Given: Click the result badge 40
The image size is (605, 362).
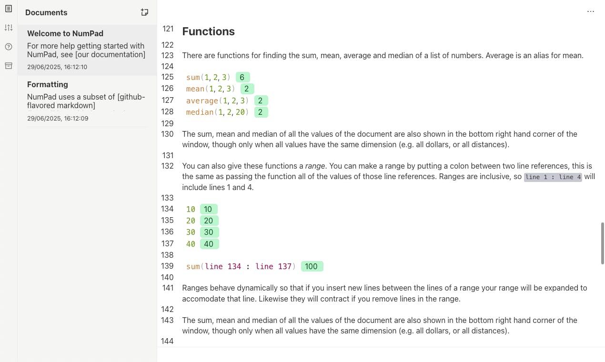Looking at the screenshot, I should (209, 244).
